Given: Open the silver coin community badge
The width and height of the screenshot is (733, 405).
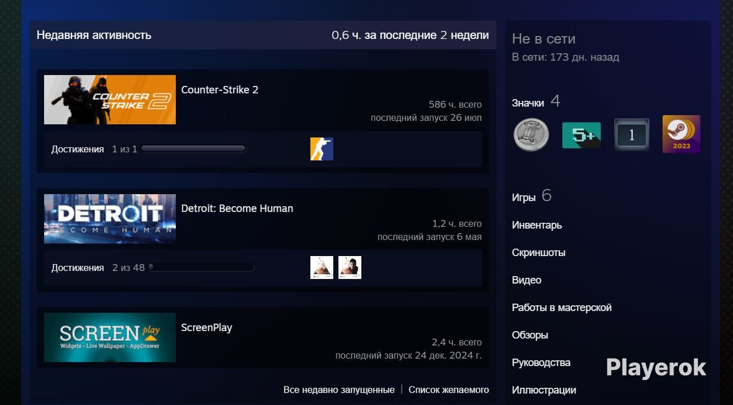Looking at the screenshot, I should 531,135.
